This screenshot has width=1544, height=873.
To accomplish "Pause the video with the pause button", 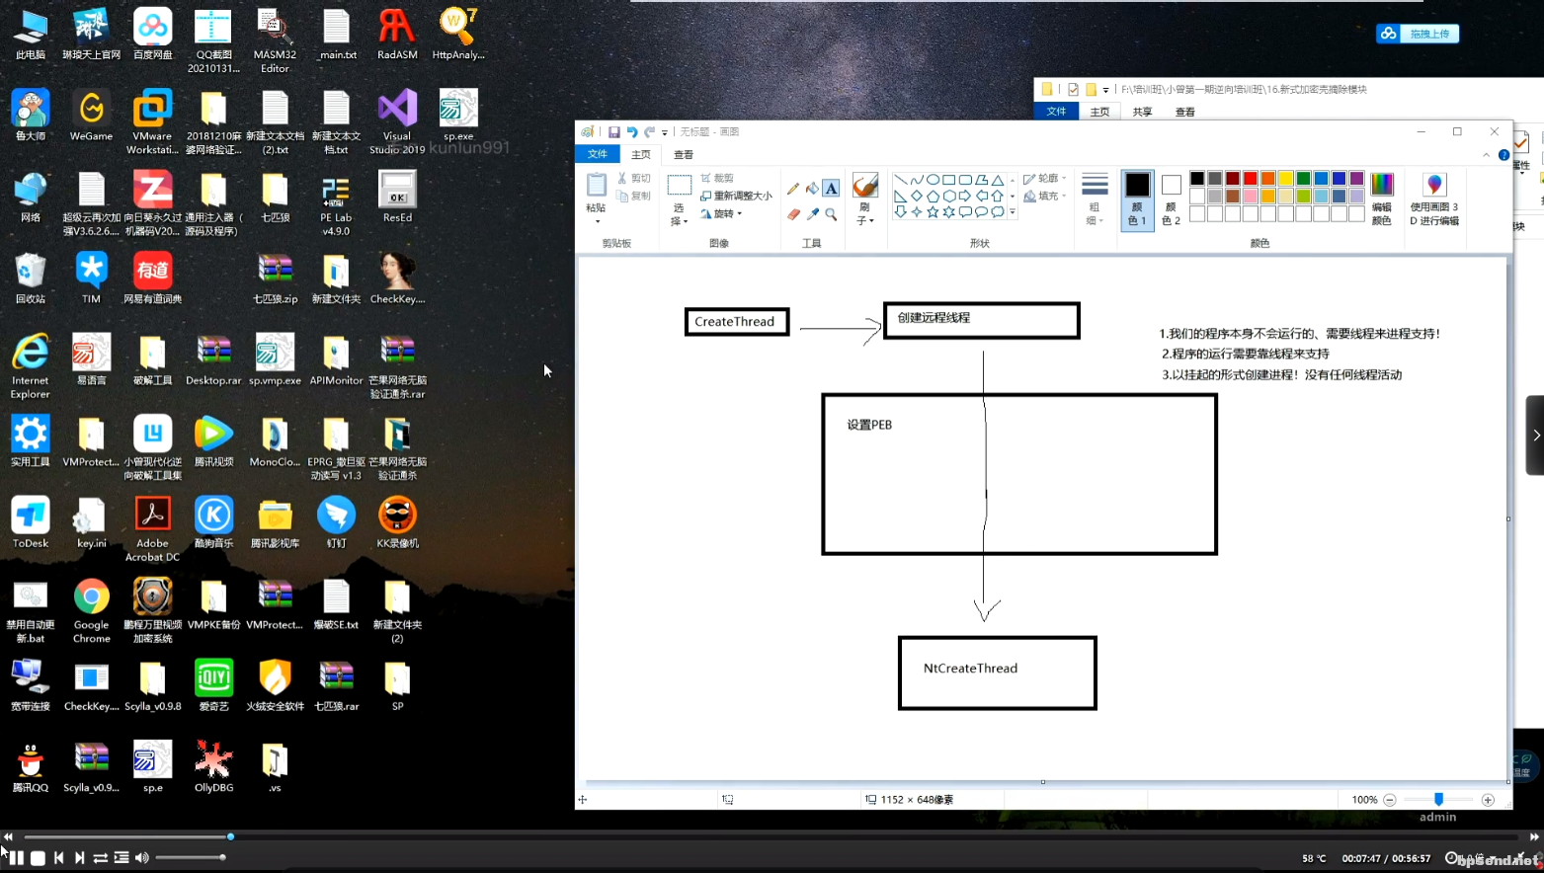I will 16,858.
